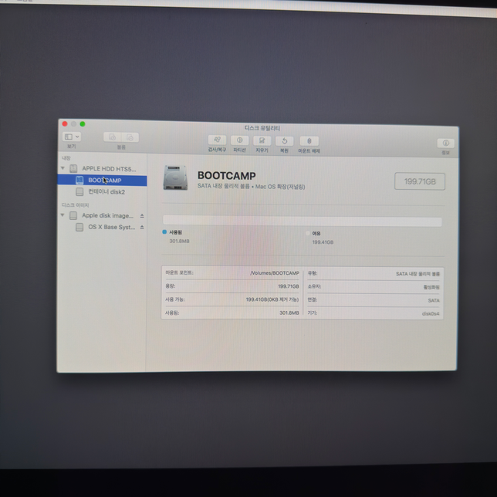Select 컨테이너 disk2 in the sidebar
This screenshot has width=497, height=497.
coord(106,192)
